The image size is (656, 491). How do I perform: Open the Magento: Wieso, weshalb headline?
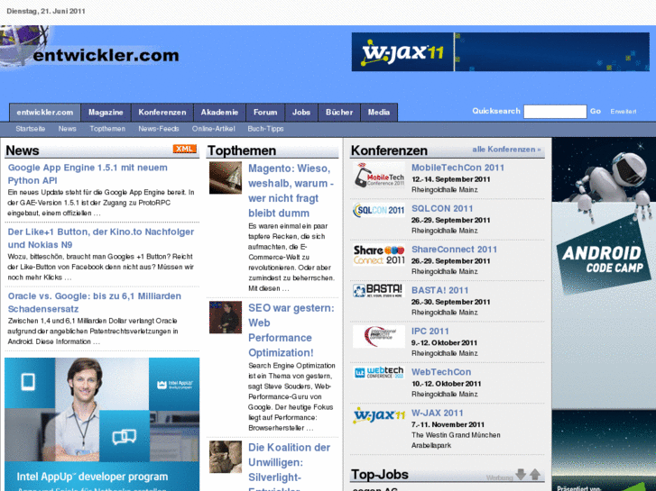point(291,191)
